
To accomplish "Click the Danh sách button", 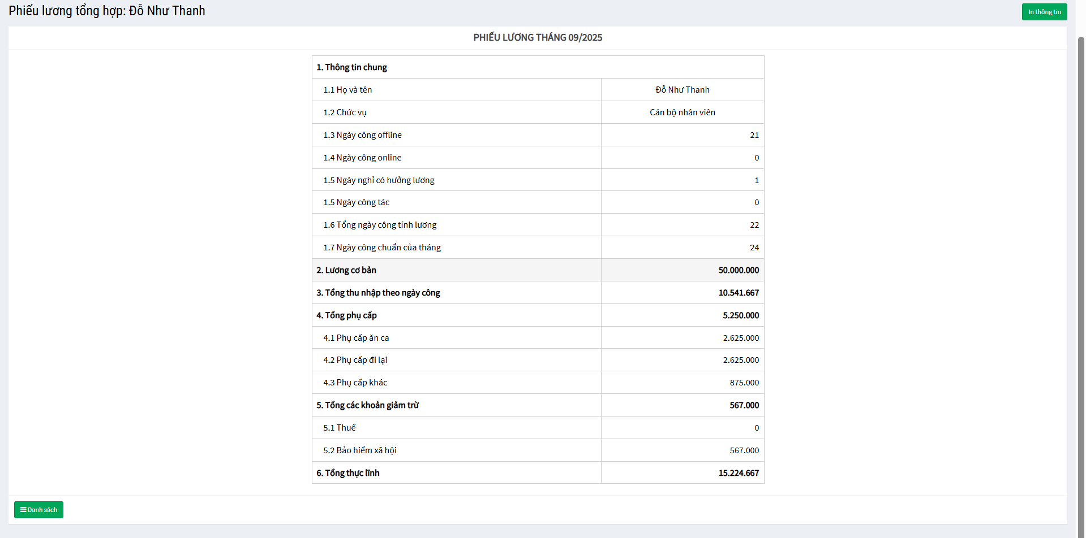I will point(38,510).
